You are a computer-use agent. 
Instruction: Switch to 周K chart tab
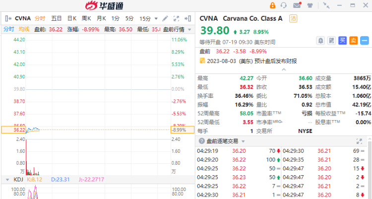pyautogui.click(x=86, y=18)
